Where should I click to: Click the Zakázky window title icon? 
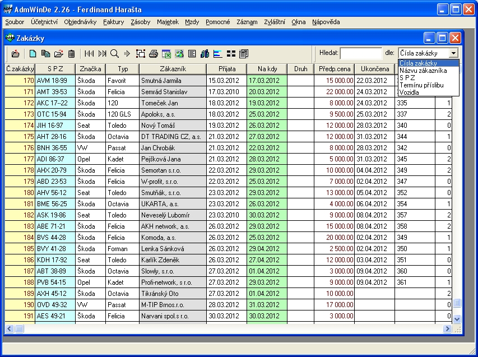[x=10, y=38]
